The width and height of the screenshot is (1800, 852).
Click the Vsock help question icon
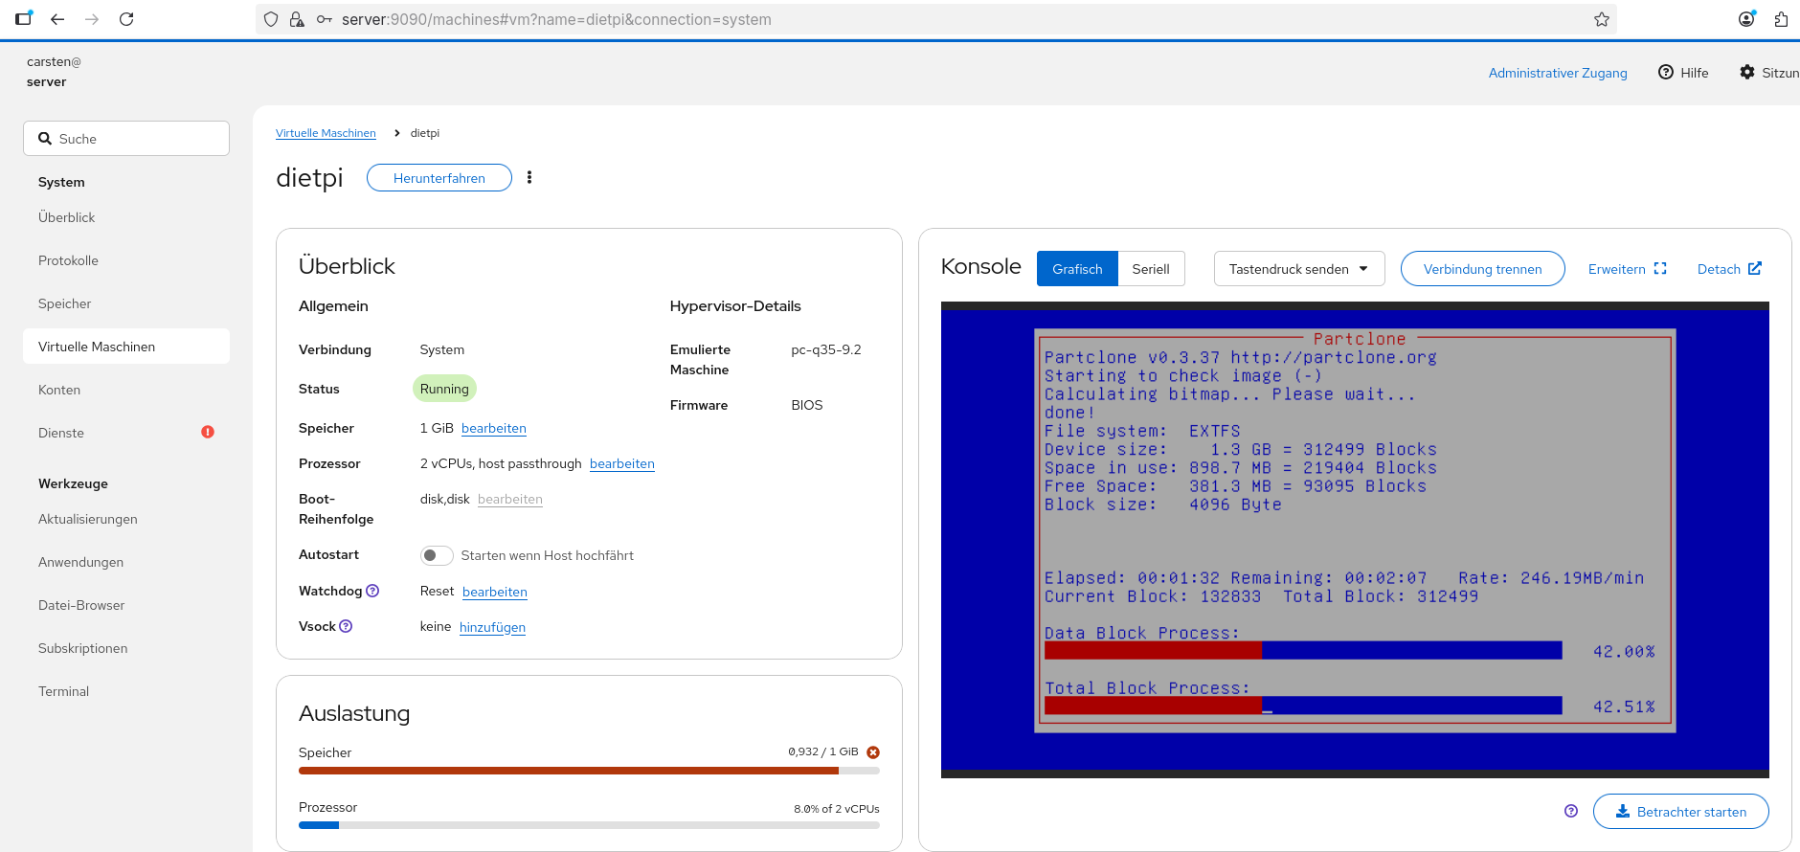point(346,626)
